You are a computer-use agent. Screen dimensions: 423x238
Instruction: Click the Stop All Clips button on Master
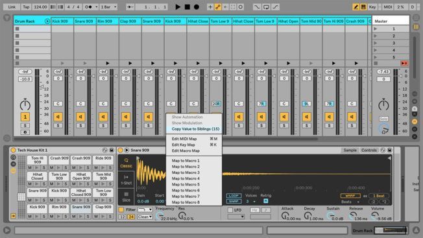(x=376, y=64)
